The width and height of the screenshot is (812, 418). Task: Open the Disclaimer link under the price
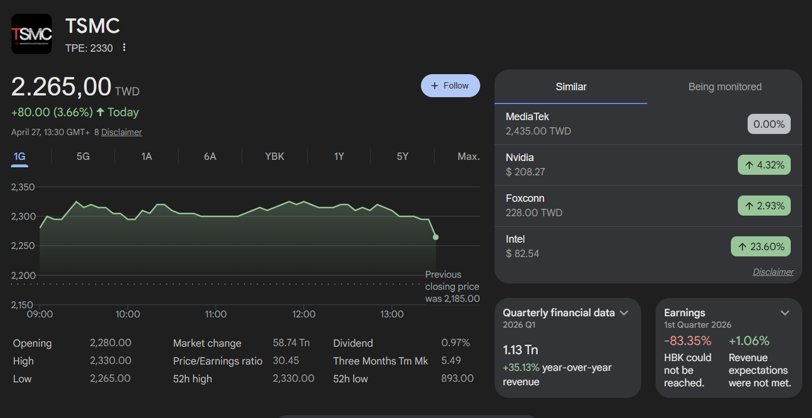point(121,132)
